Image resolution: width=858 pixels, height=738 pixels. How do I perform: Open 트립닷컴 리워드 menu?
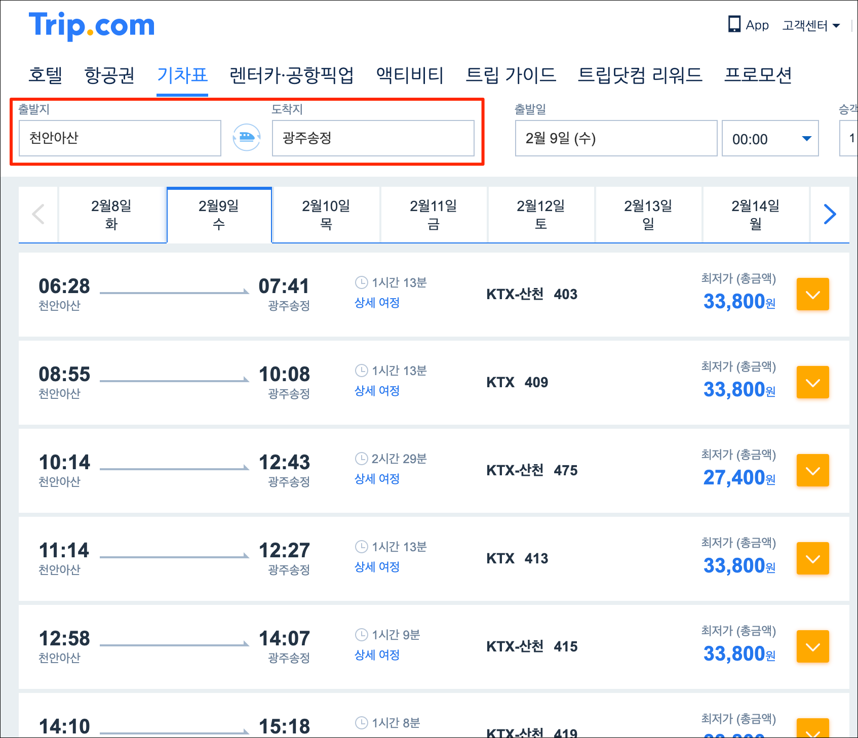coord(640,75)
